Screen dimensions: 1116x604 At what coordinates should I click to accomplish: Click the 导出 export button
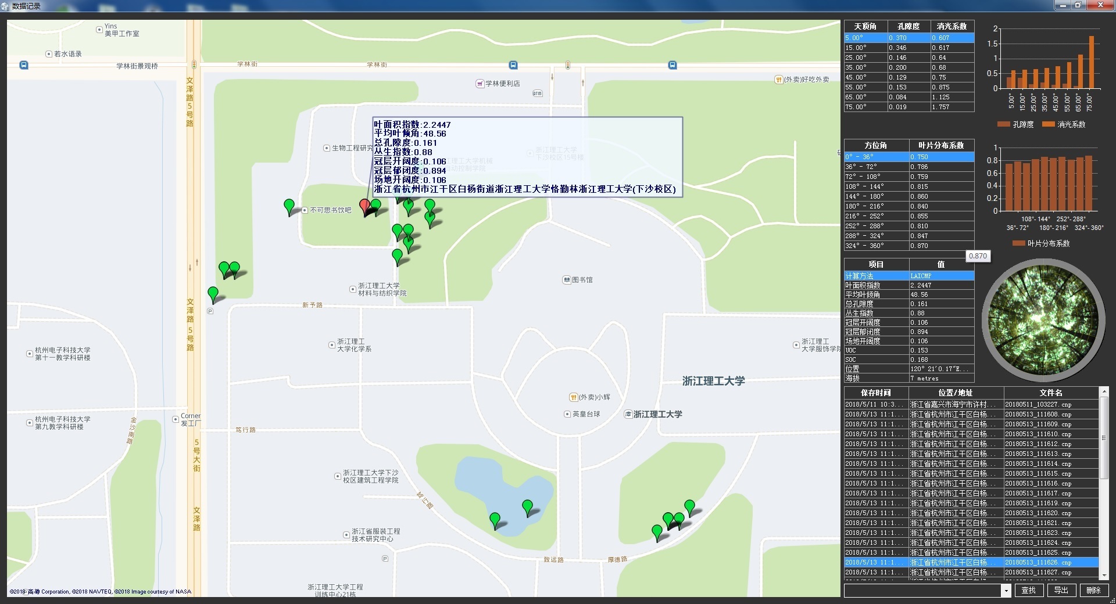[x=1061, y=591]
